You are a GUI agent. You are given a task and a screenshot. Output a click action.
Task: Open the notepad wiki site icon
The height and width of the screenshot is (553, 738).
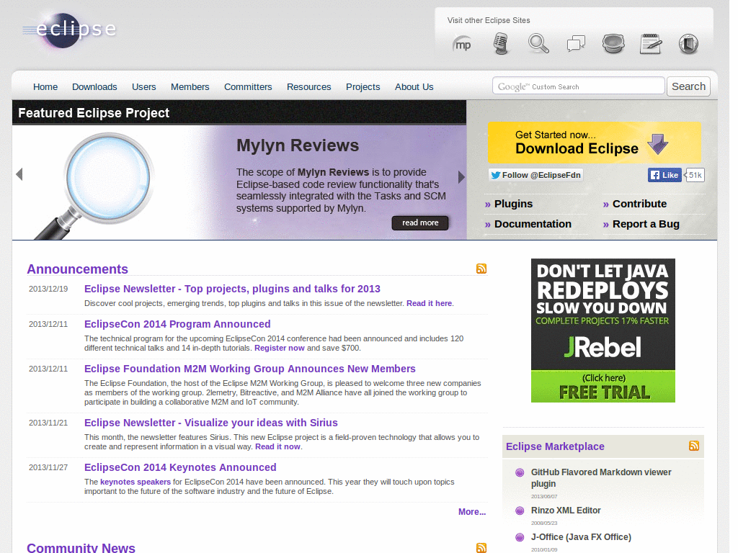[651, 44]
